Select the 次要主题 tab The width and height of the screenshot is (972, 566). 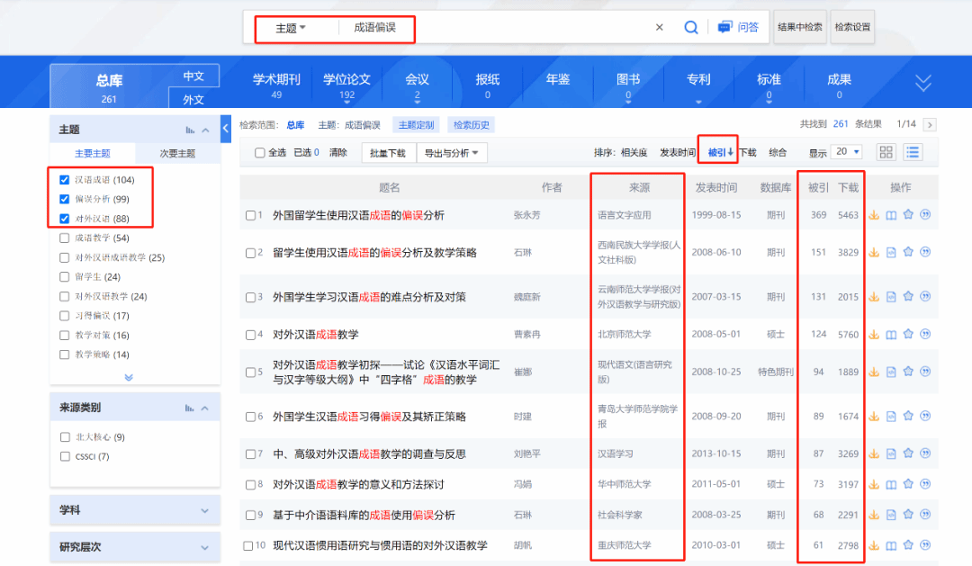(177, 154)
